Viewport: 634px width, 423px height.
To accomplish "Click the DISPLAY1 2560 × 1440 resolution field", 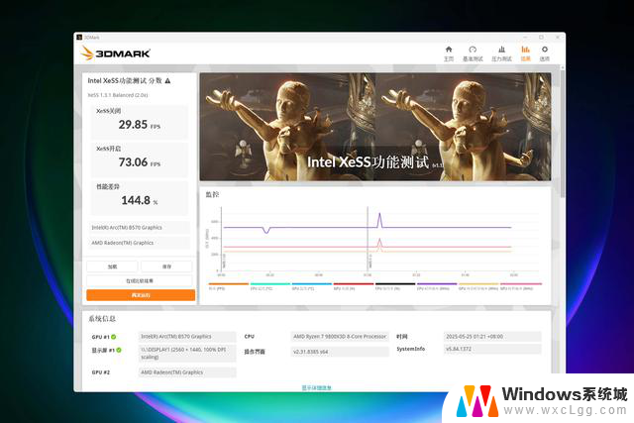I will point(187,353).
